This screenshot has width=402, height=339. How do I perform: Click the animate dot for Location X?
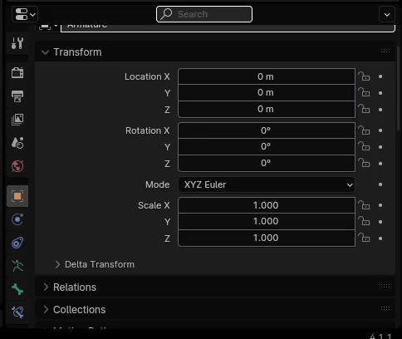[x=380, y=76]
